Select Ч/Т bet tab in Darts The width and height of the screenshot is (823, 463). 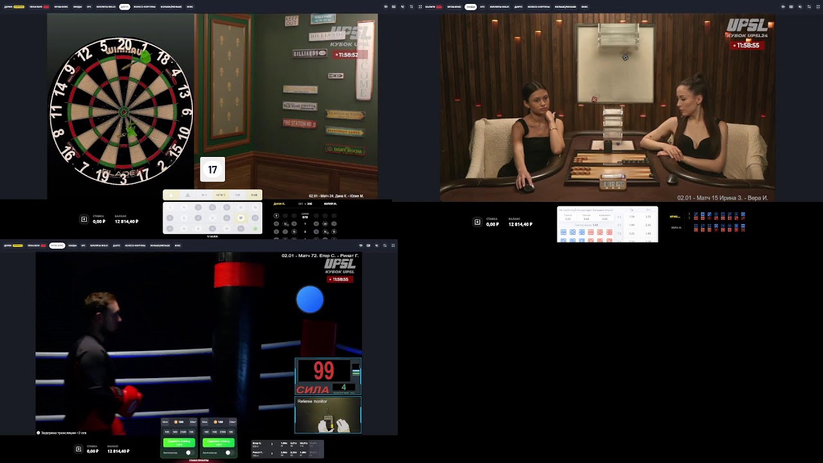pyautogui.click(x=204, y=195)
